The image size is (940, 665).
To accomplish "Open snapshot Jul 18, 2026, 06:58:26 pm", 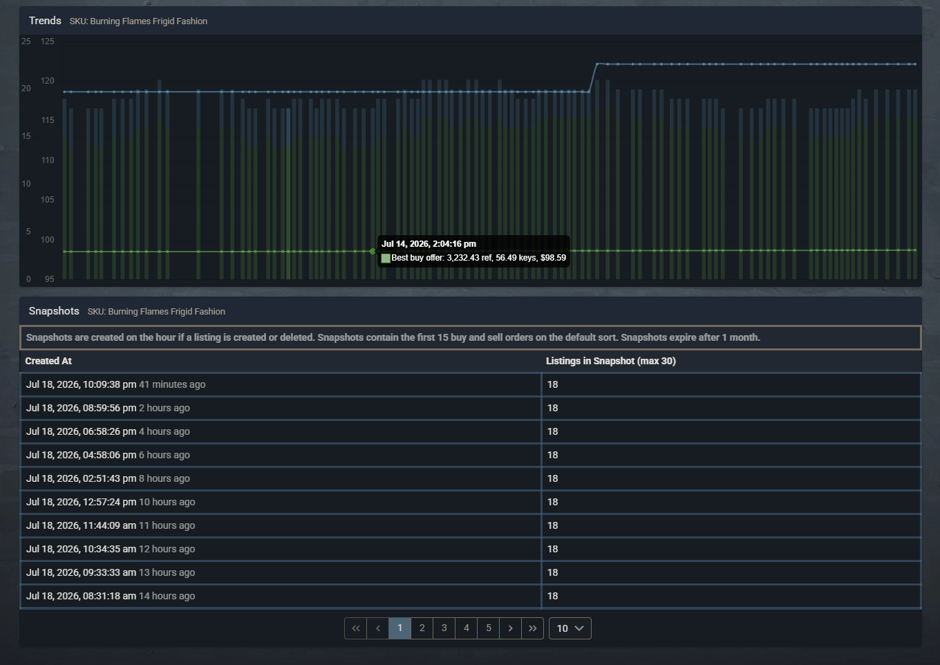I will coord(471,431).
